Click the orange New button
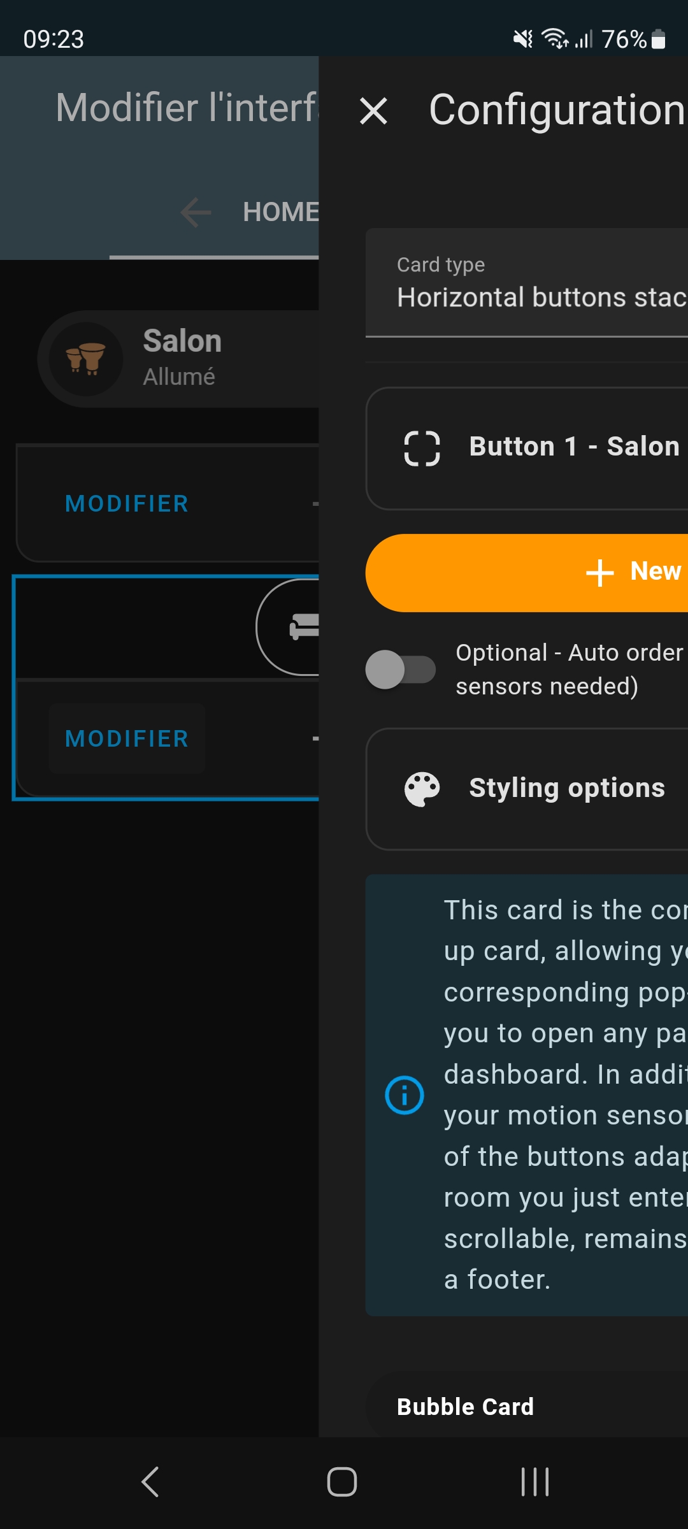Screen dimensions: 688x1529 click(x=527, y=573)
